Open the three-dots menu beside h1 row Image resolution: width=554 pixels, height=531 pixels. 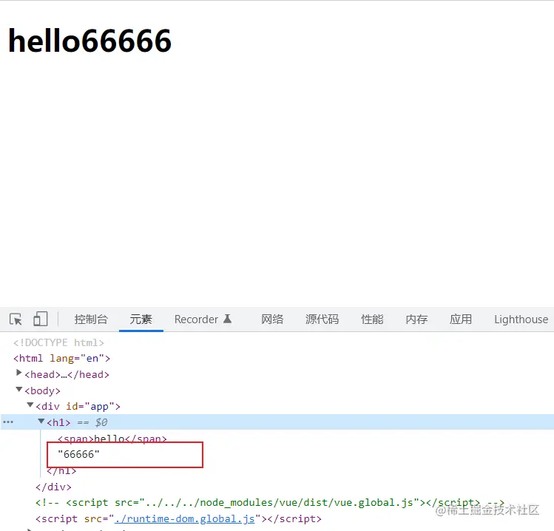pyautogui.click(x=8, y=422)
